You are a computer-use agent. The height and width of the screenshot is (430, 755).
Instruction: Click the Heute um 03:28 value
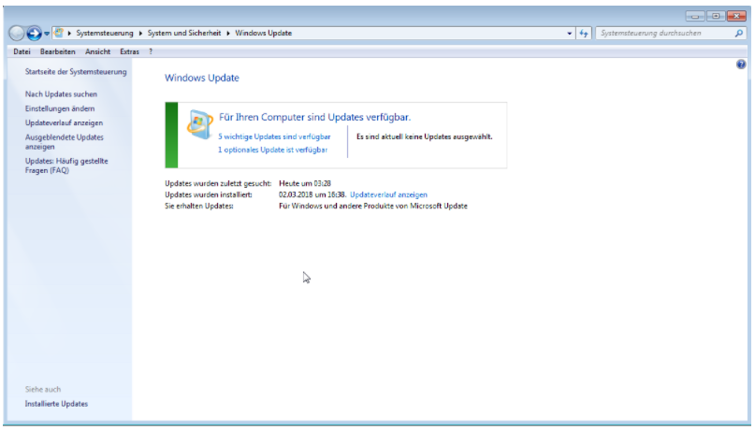pos(304,184)
